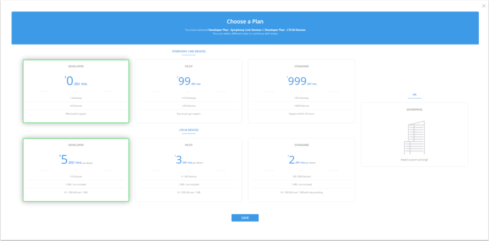Pick the Symphony Link Standard $999 plan
Viewport: 489px width, 241px height.
(x=301, y=91)
